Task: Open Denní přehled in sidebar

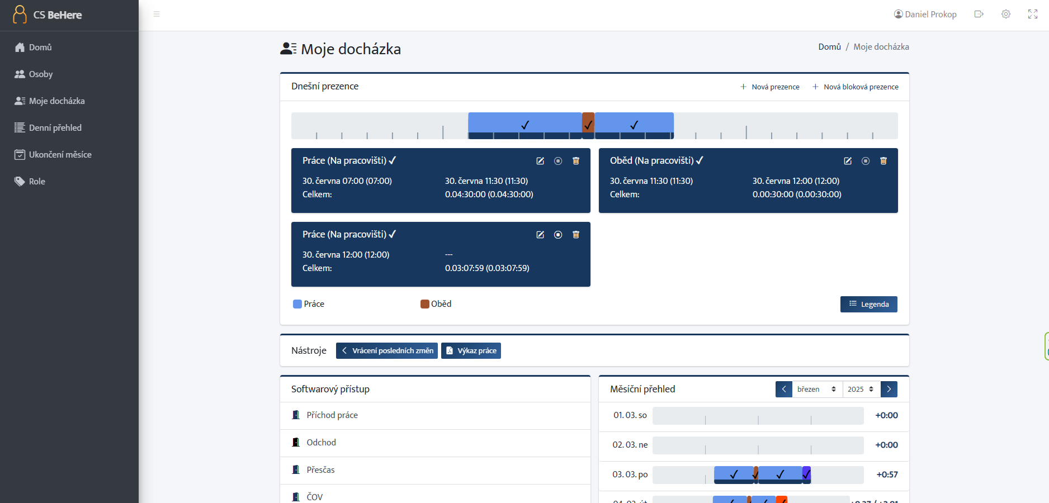Action: point(69,128)
